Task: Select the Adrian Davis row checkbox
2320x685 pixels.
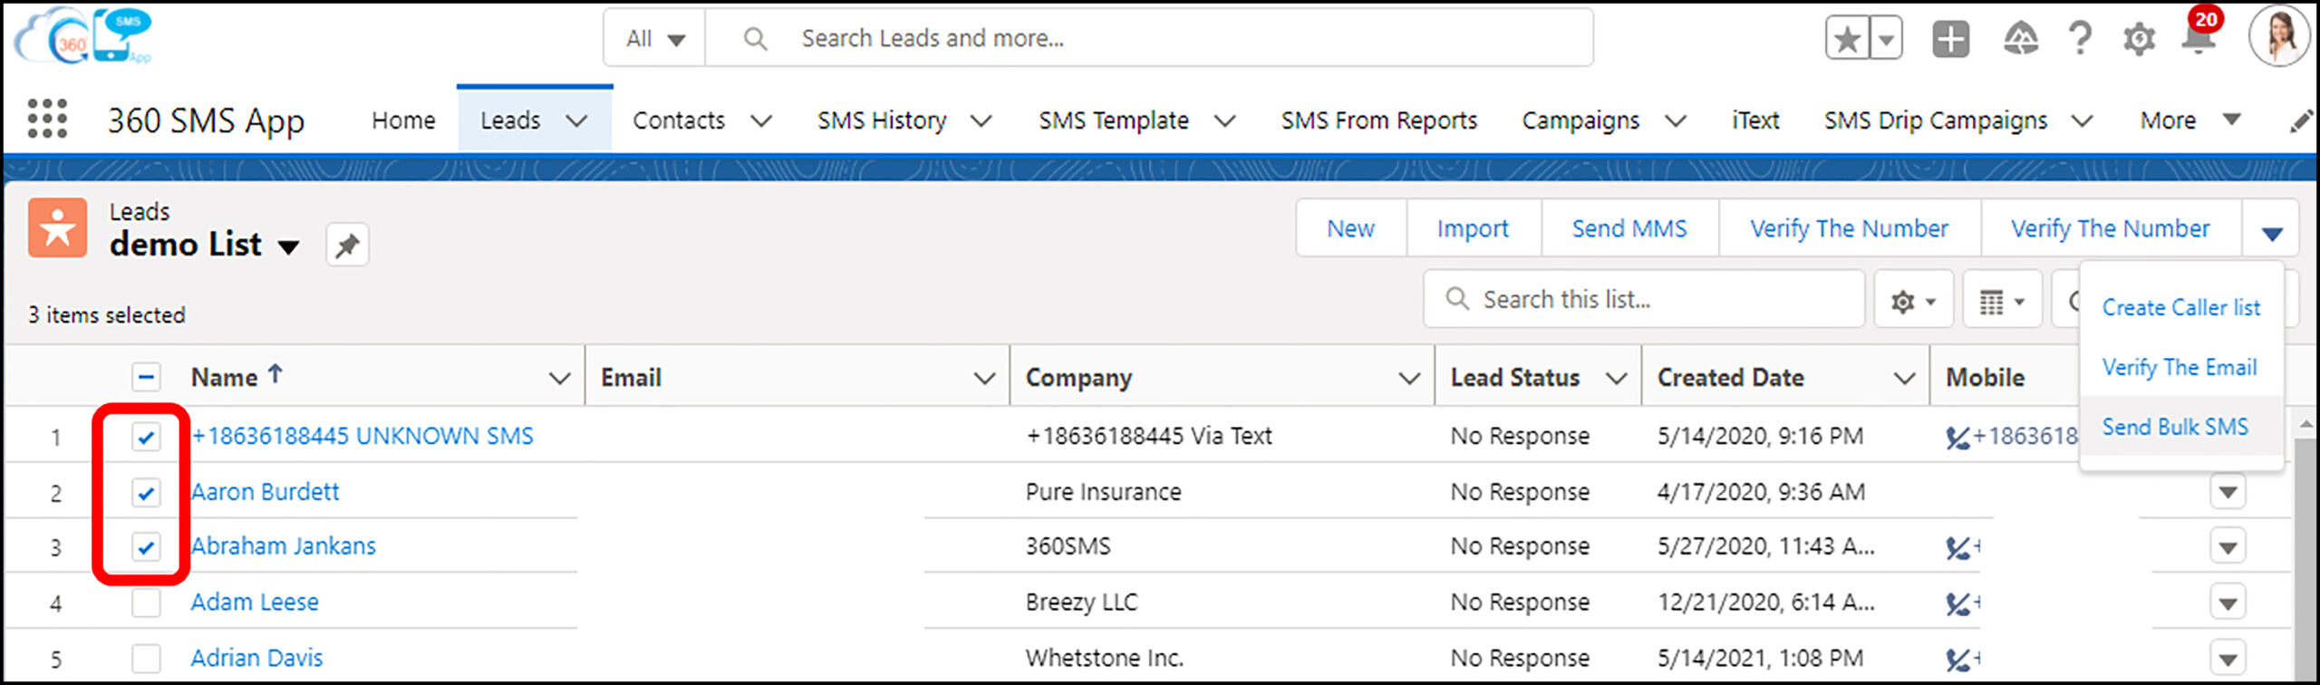Action: (146, 658)
